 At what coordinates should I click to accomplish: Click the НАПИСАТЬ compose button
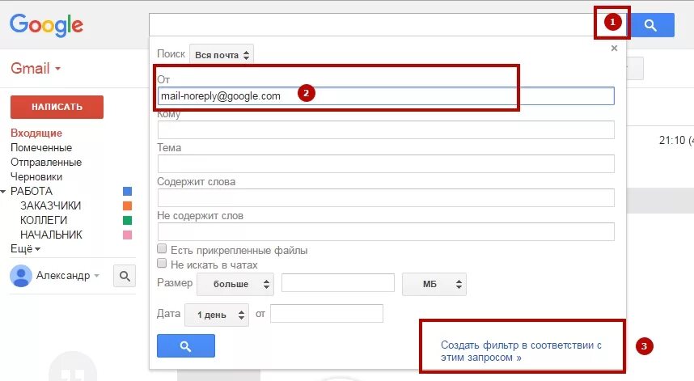coord(57,107)
